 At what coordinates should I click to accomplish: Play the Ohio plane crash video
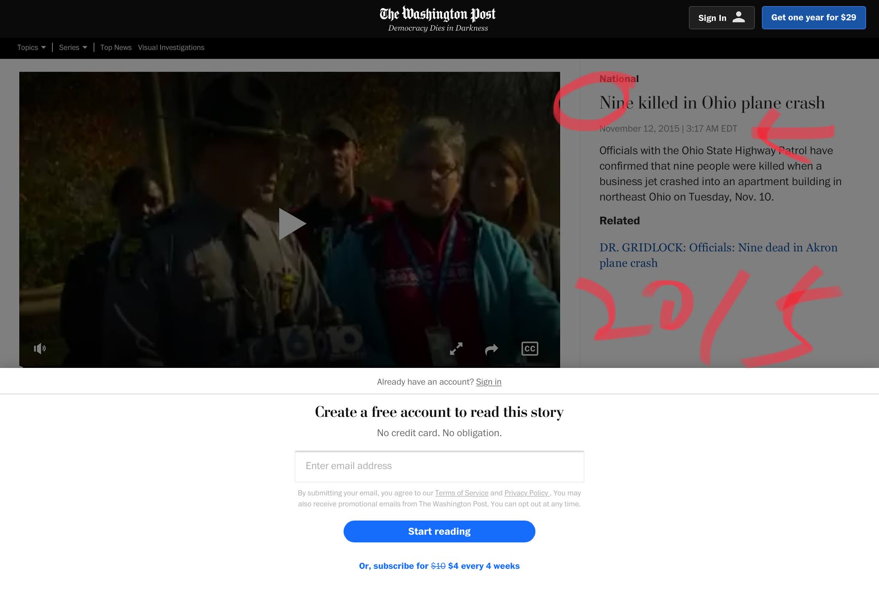[291, 224]
